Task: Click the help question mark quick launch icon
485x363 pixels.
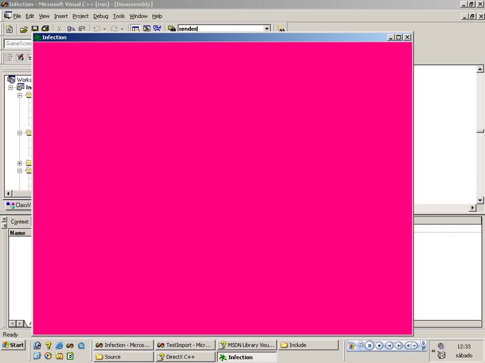Action: [48, 345]
